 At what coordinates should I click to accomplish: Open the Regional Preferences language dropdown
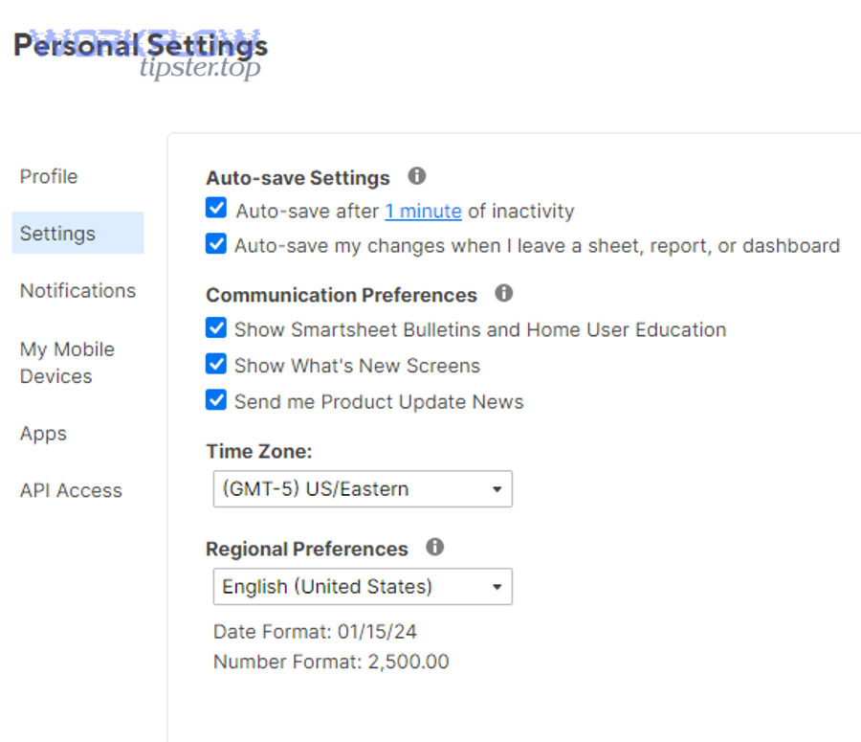[362, 586]
